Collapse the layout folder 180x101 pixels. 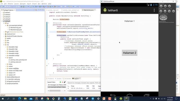(x=6, y=58)
